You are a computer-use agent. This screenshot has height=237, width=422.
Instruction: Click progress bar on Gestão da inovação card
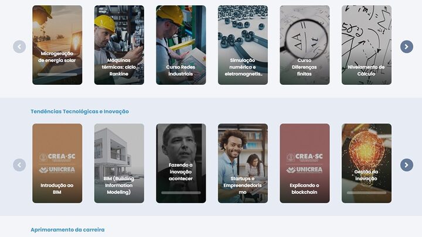(x=366, y=193)
